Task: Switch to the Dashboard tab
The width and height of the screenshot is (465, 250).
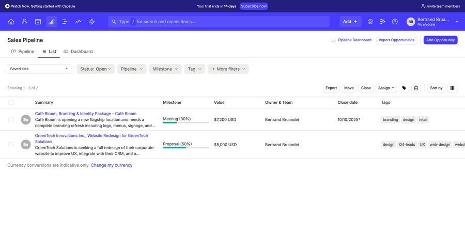Action: click(x=78, y=51)
